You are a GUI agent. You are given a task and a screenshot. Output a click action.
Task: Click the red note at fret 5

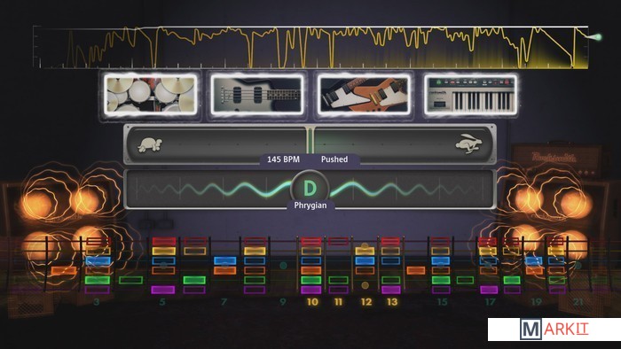click(x=164, y=241)
